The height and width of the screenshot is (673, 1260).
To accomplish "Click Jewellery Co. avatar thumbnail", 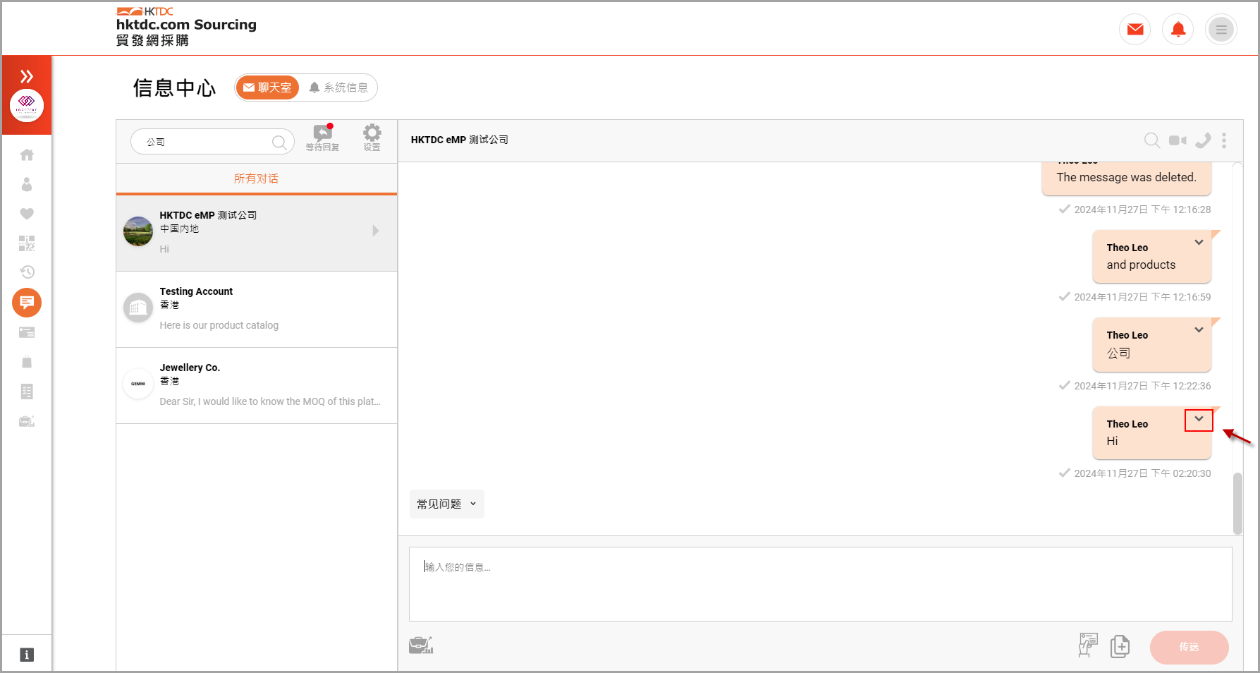I will 138,384.
